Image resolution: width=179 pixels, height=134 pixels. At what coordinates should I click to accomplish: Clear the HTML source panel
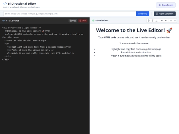[83, 21]
